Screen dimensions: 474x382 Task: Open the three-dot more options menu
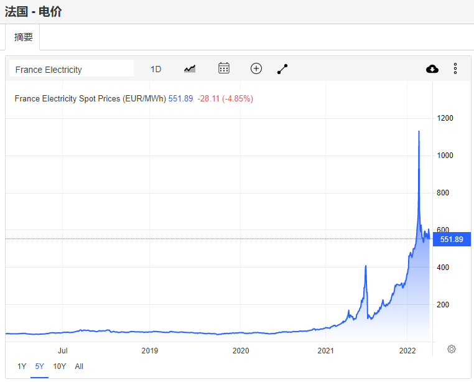click(455, 68)
